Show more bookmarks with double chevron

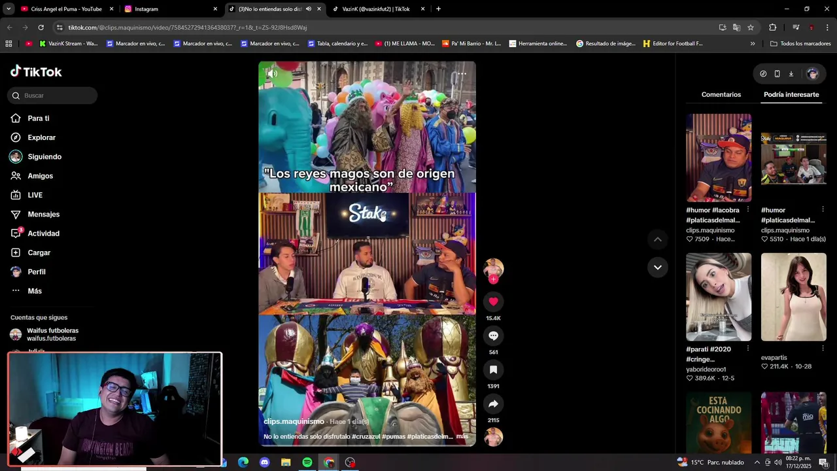(753, 44)
